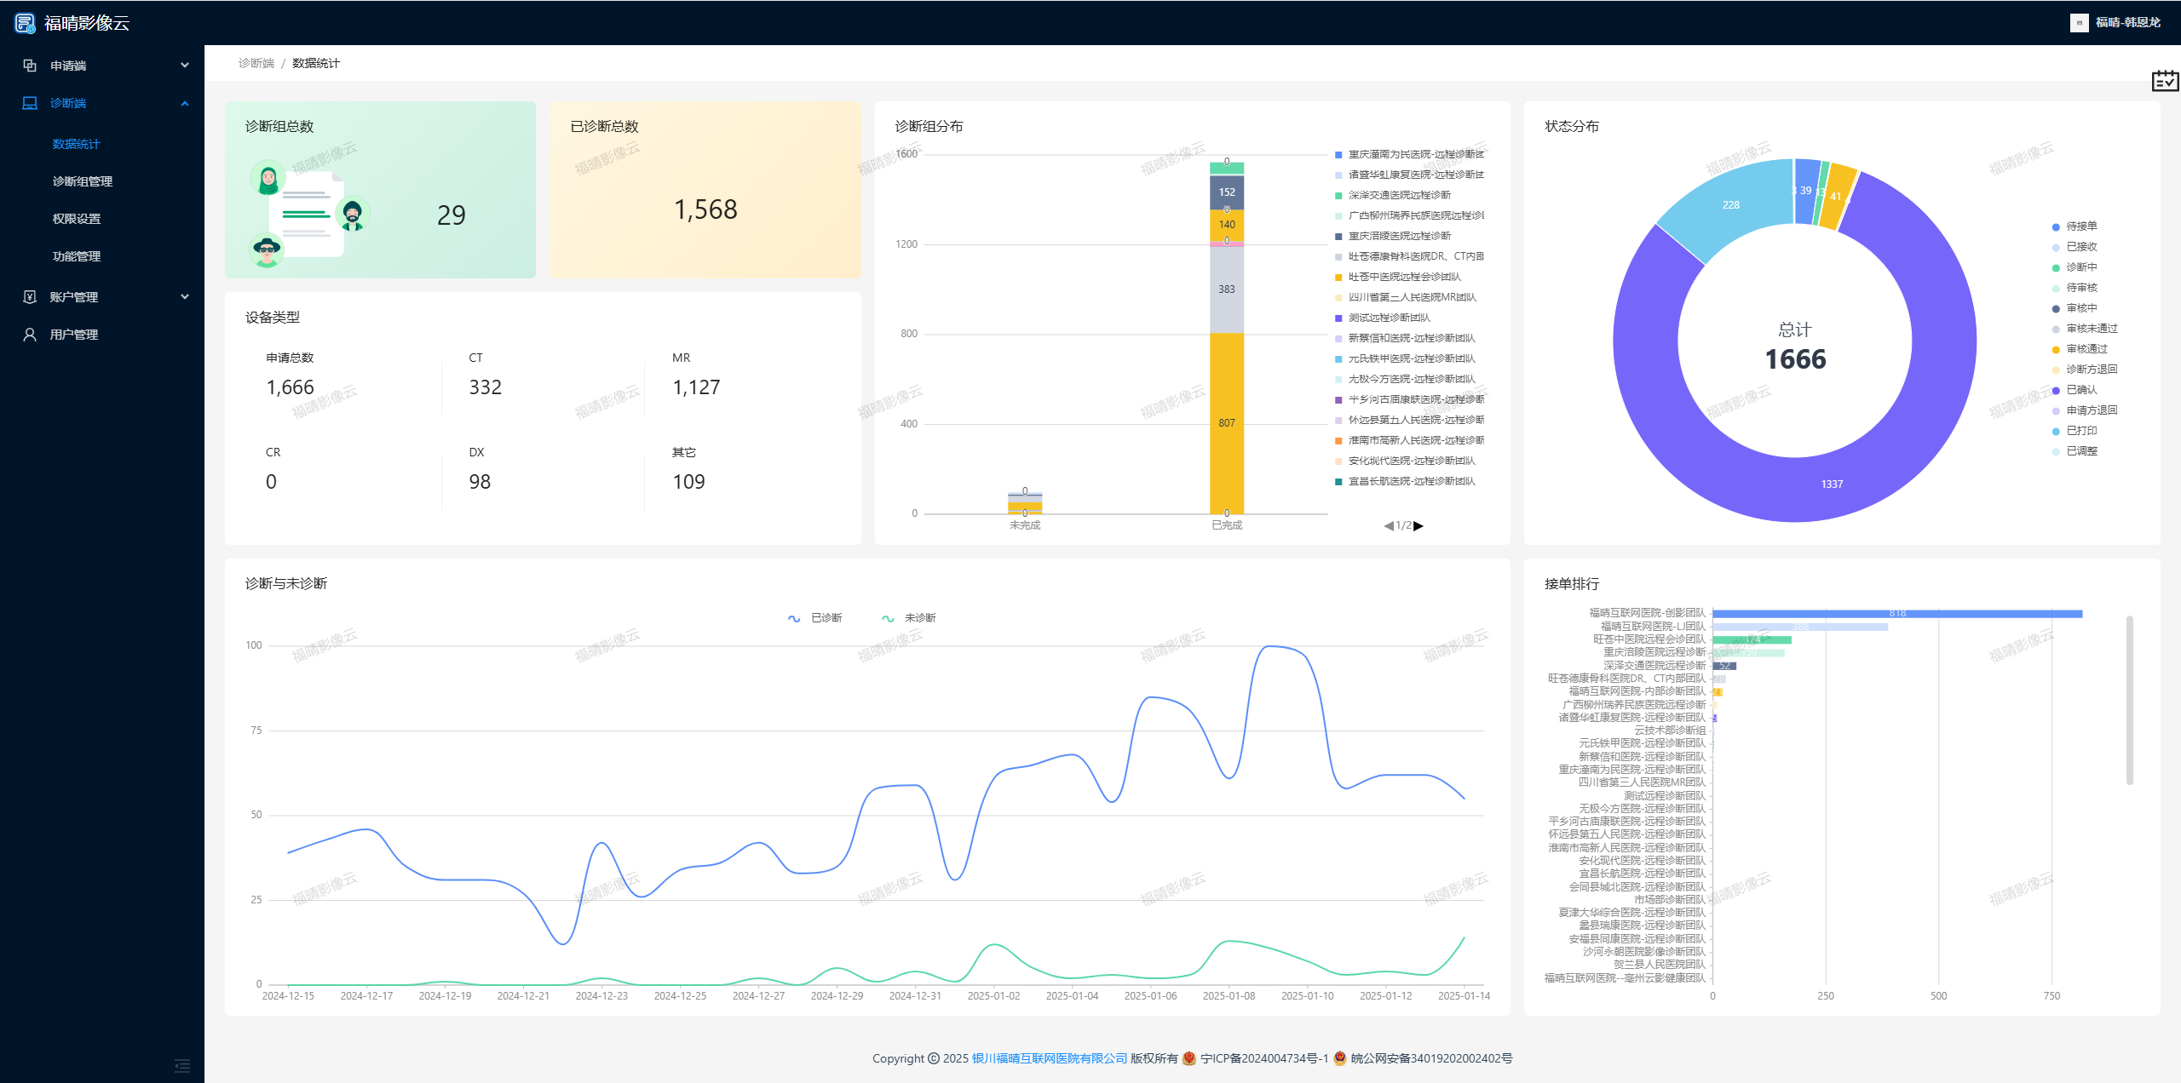Click the 诊断端 monitor icon
The image size is (2181, 1083).
[30, 103]
